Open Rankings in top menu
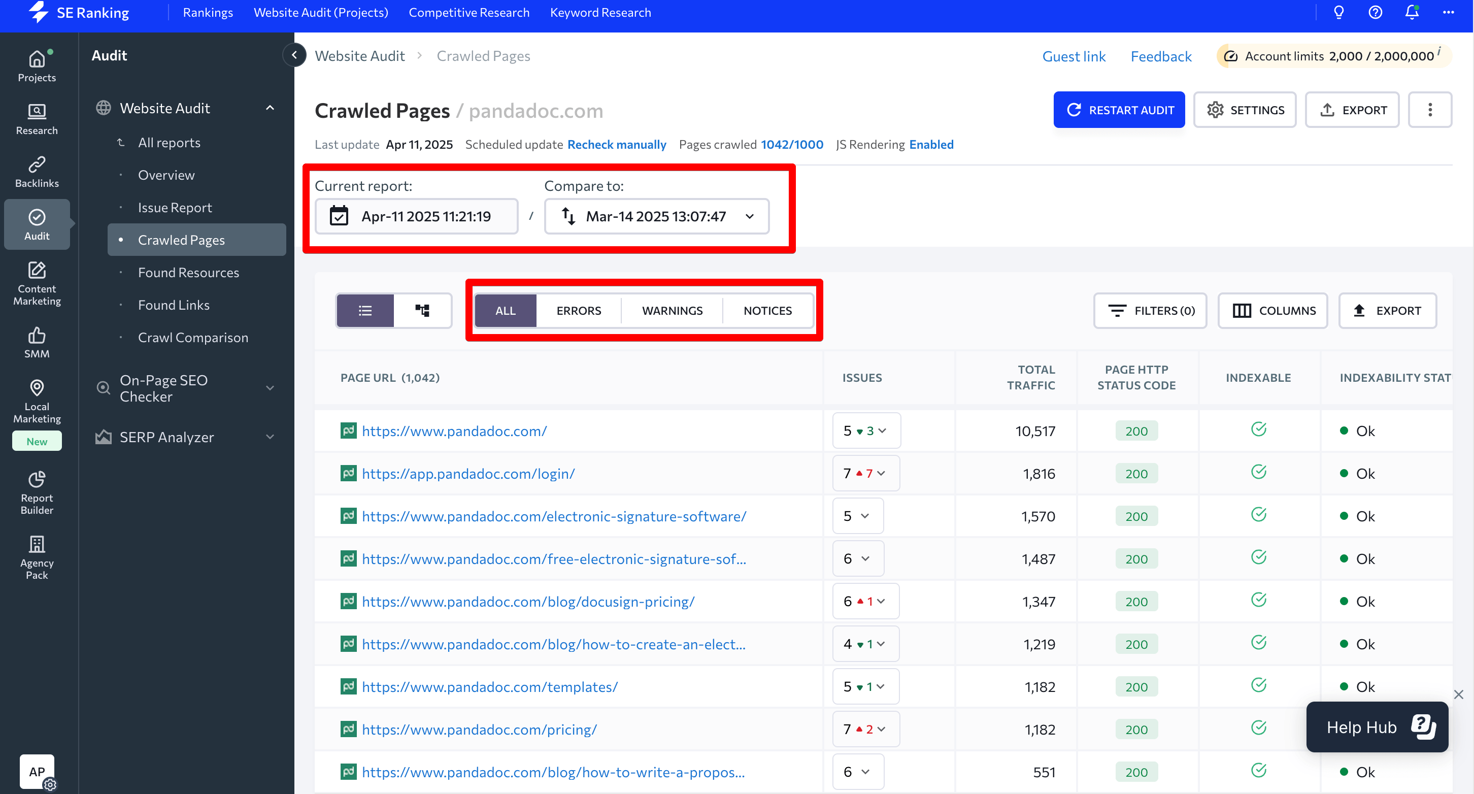1474x794 pixels. [208, 13]
